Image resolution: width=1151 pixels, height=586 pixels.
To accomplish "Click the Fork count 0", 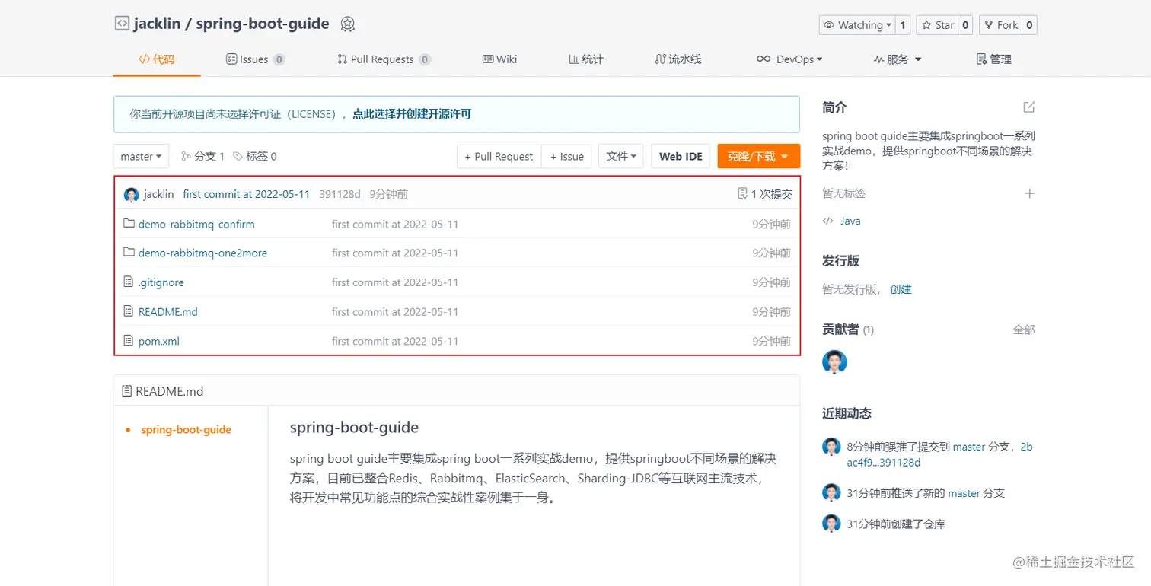I will [x=1029, y=25].
